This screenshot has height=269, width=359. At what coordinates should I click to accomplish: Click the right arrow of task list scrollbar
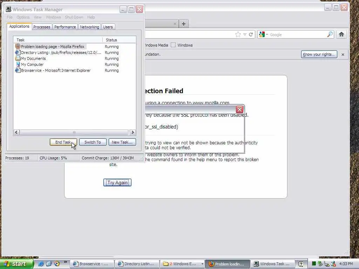(x=133, y=132)
